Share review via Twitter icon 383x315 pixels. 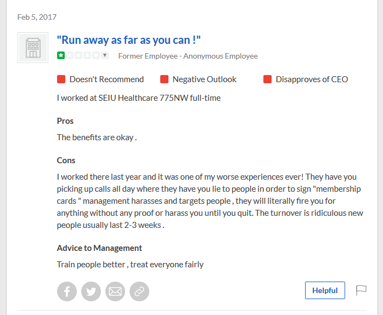click(x=91, y=291)
